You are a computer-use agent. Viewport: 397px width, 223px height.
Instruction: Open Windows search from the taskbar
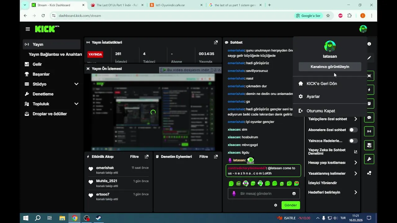(x=38, y=218)
